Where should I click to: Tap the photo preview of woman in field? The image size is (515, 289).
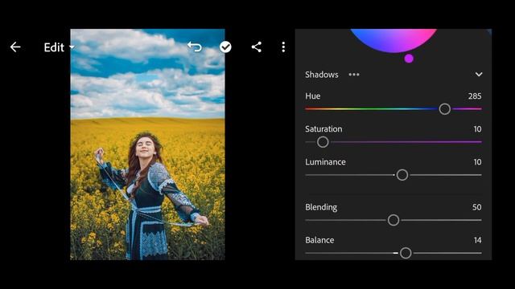click(147, 144)
